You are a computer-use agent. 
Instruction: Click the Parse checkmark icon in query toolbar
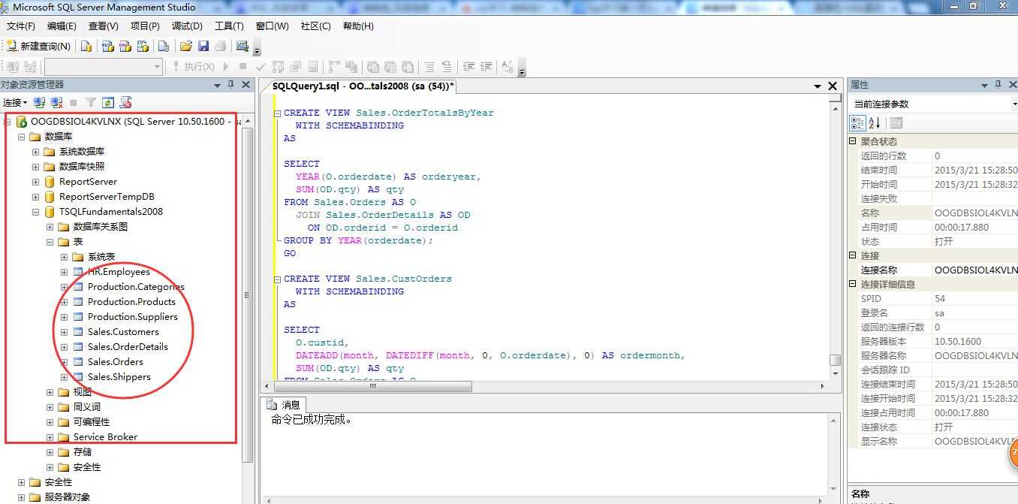pyautogui.click(x=261, y=66)
